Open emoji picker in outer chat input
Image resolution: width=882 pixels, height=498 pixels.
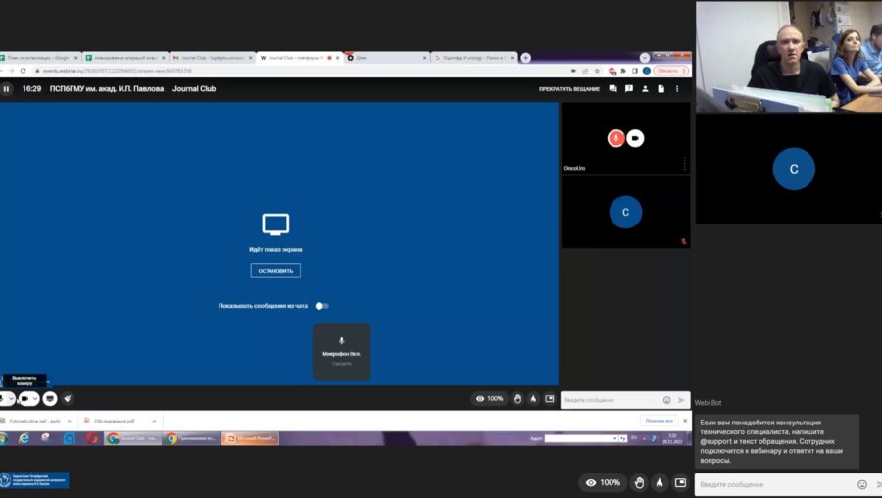862,484
